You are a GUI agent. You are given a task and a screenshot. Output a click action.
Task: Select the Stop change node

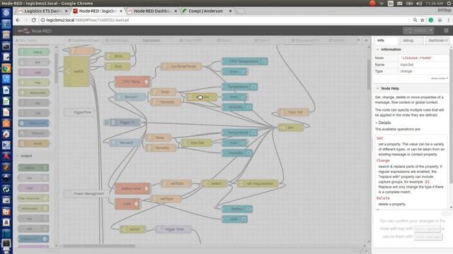click(117, 66)
